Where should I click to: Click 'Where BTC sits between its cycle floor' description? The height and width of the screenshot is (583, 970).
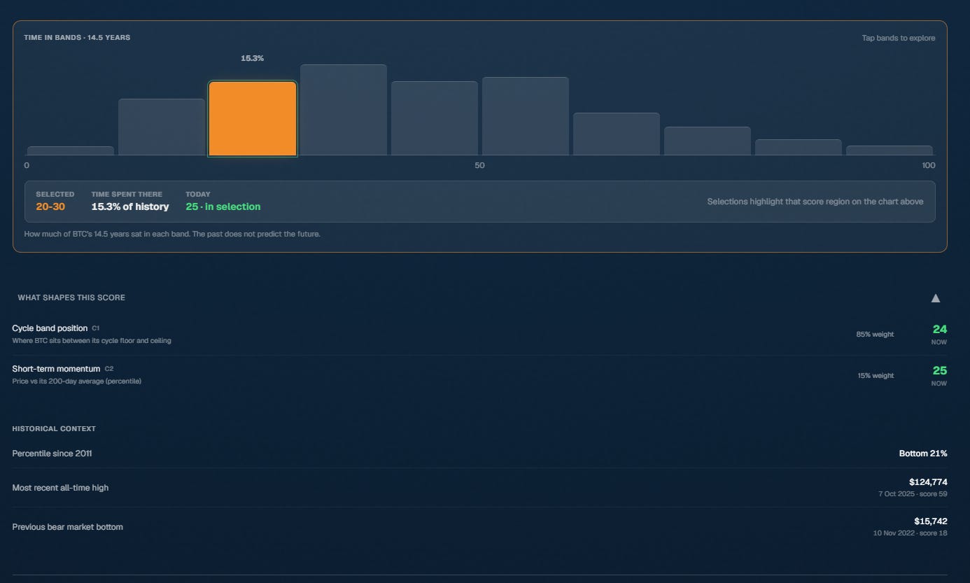coord(92,341)
